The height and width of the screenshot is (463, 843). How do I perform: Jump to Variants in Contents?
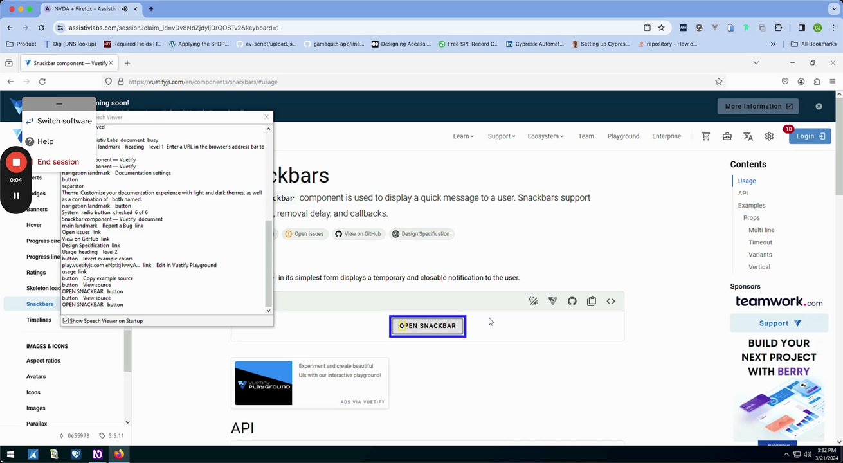click(x=760, y=255)
